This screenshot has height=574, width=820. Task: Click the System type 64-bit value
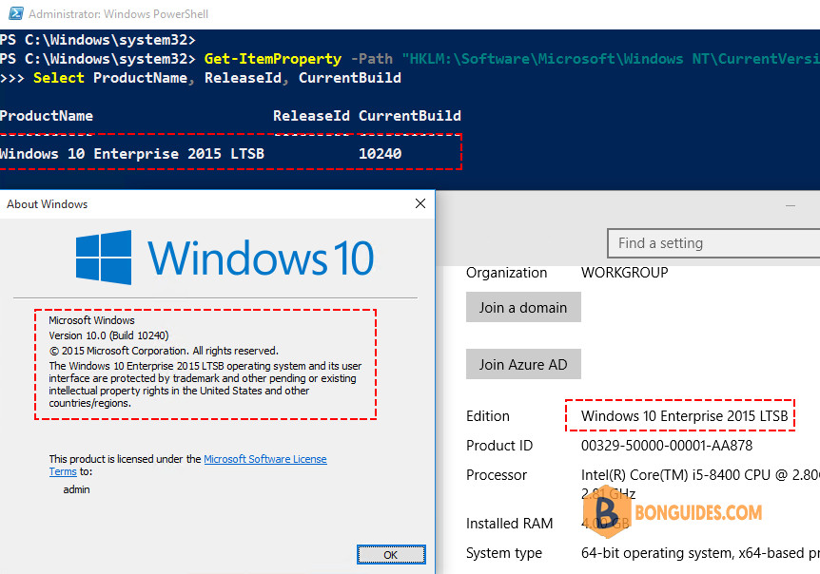[700, 552]
